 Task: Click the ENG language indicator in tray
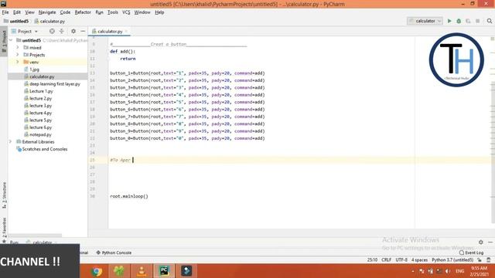point(459,271)
